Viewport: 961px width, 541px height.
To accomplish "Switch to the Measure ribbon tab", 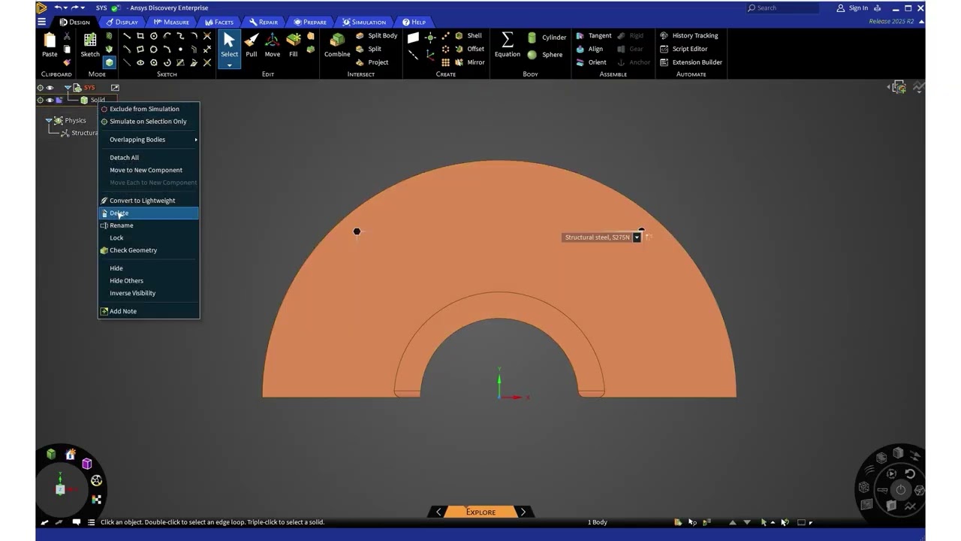I will [x=171, y=22].
